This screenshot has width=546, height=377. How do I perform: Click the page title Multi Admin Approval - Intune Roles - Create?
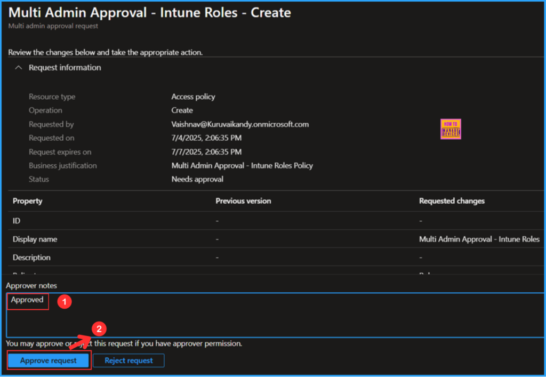pos(149,13)
